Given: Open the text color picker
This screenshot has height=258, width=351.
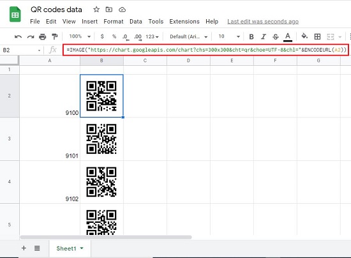Looking at the screenshot, I should click(x=288, y=37).
